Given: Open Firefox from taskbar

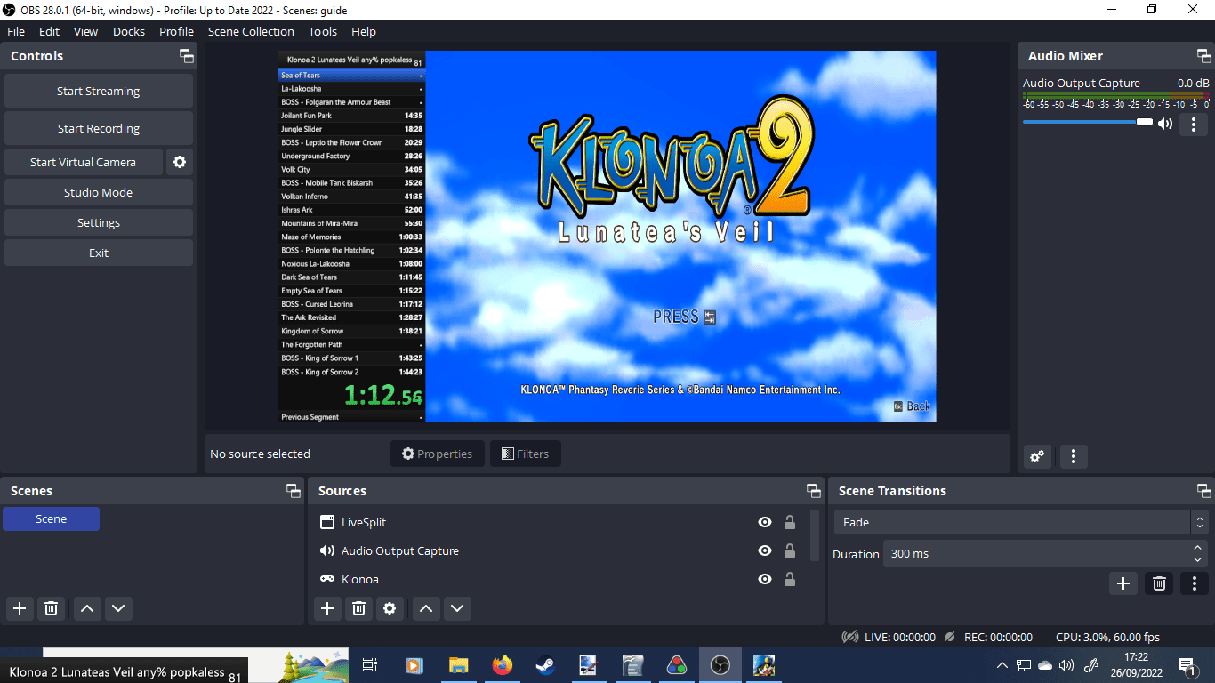Looking at the screenshot, I should [502, 665].
